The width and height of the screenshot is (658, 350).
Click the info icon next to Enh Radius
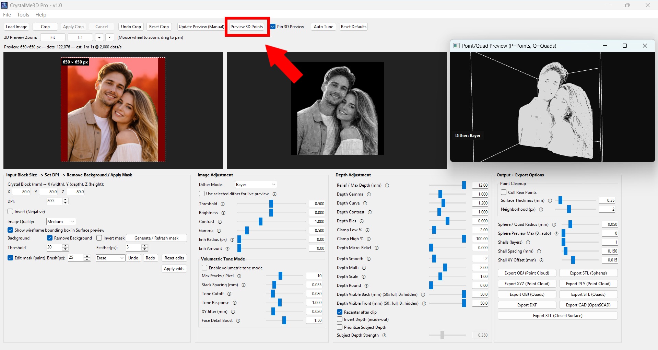[x=232, y=240]
